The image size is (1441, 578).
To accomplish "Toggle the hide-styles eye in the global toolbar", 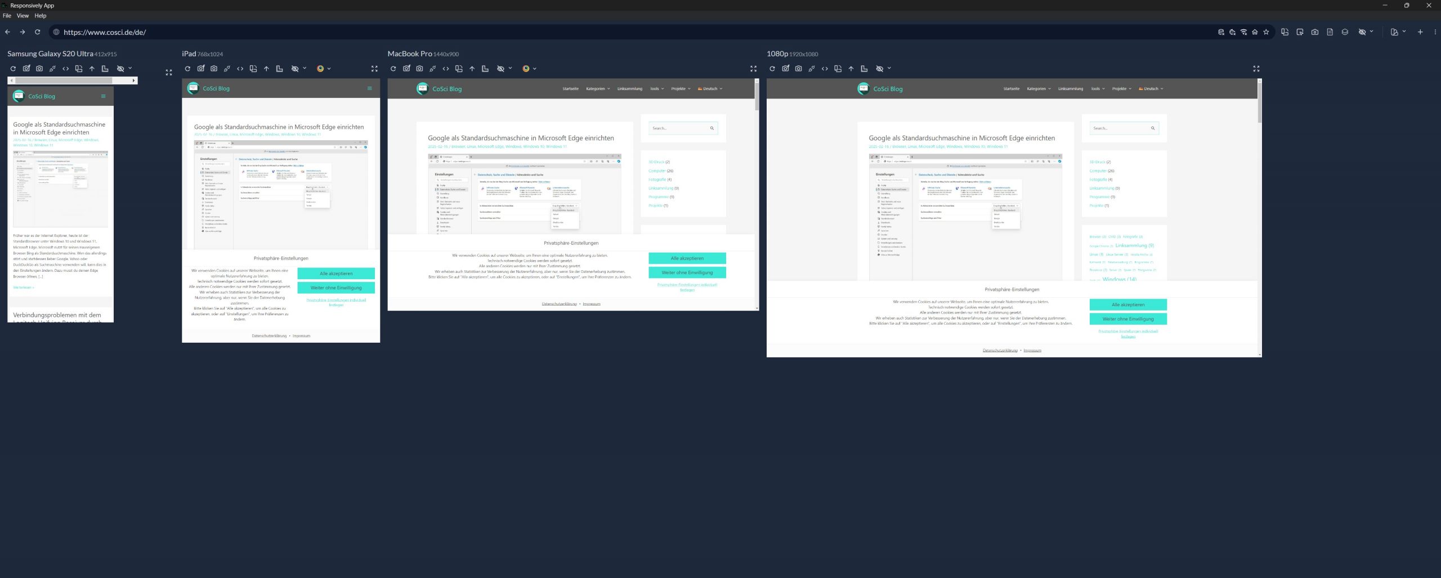I will point(1361,32).
